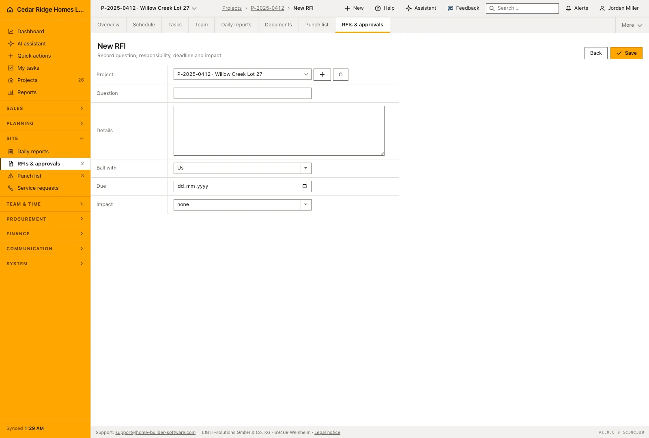Click the Back button
The image size is (649, 438).
point(596,53)
